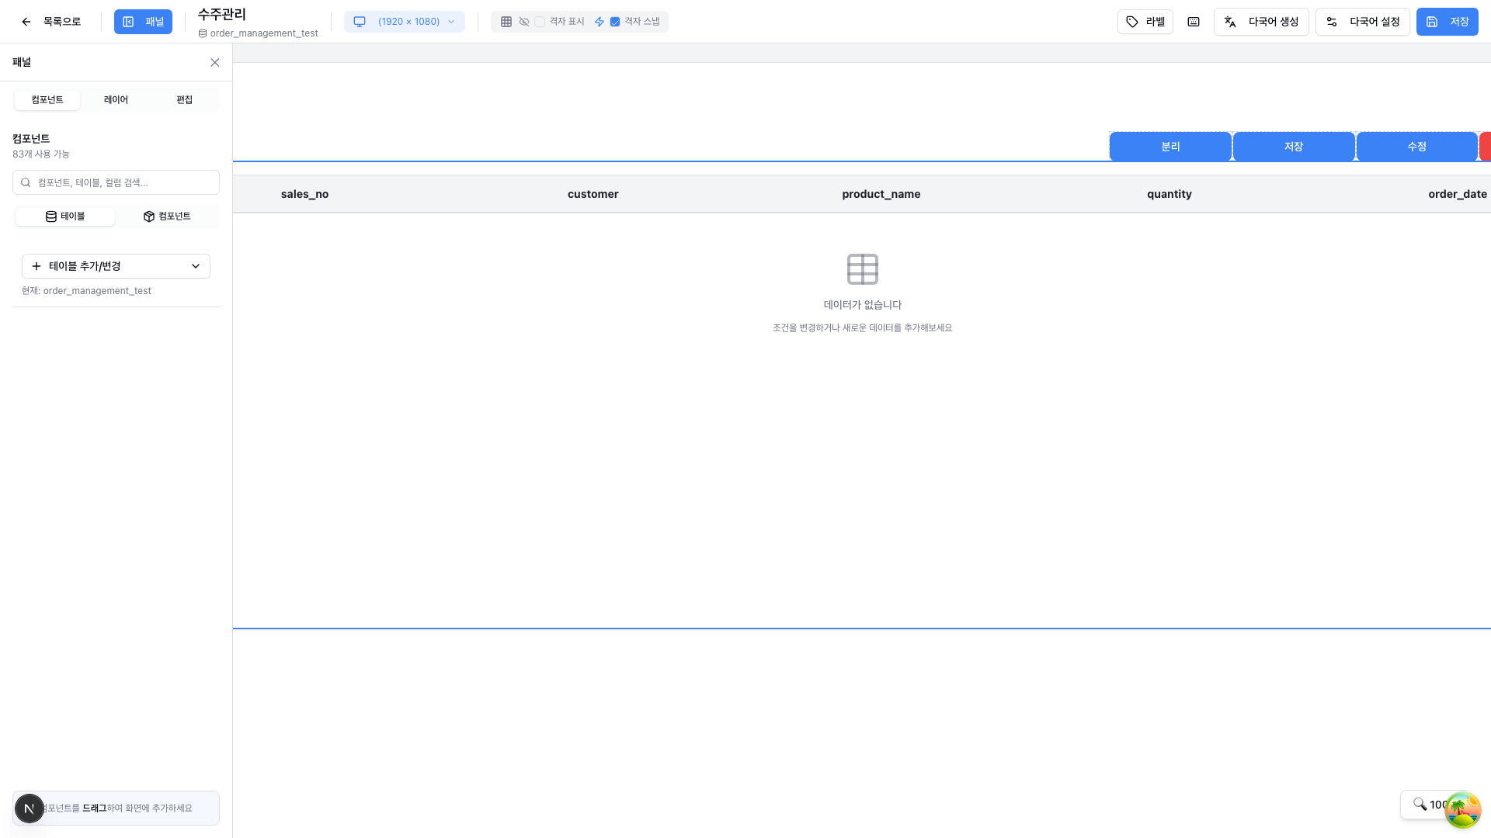The image size is (1491, 838).
Task: Switch to the 레이어 tab
Action: click(x=116, y=100)
